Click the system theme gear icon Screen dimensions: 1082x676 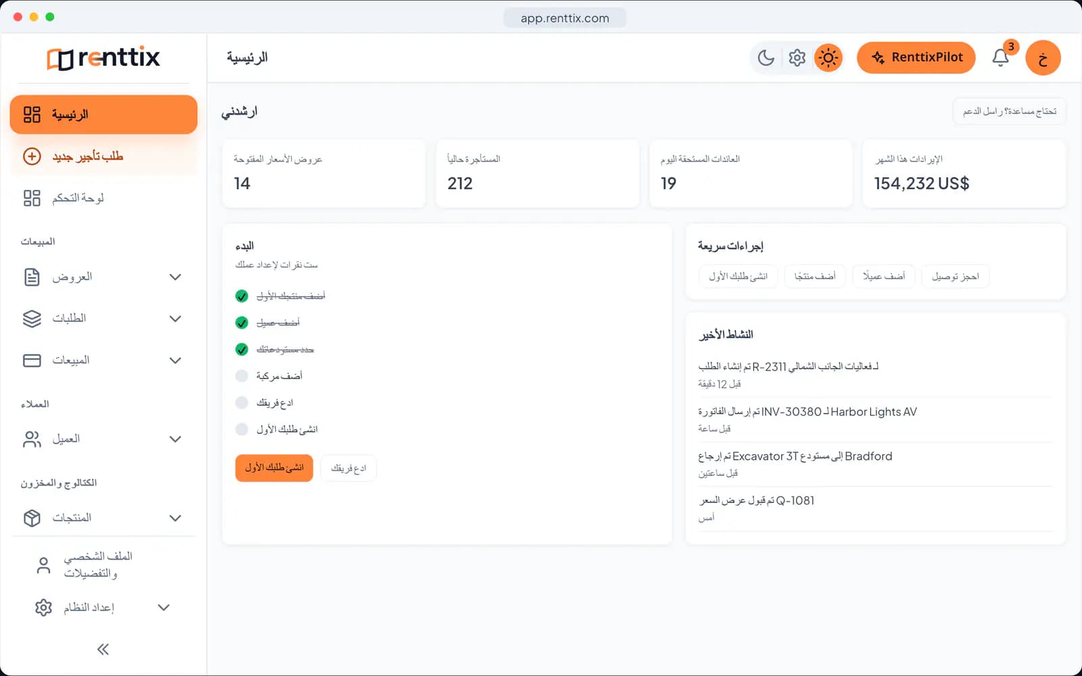(x=797, y=58)
